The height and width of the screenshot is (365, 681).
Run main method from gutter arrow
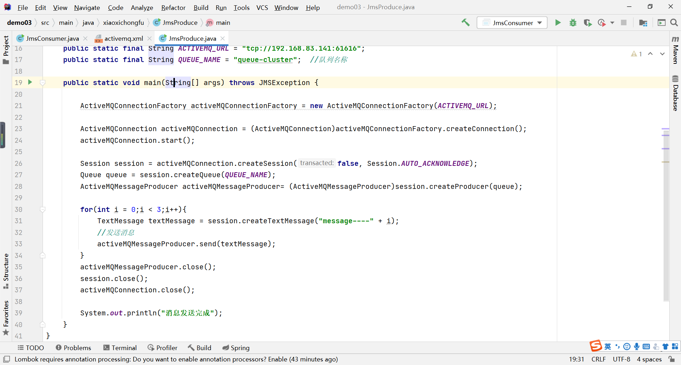click(x=30, y=82)
